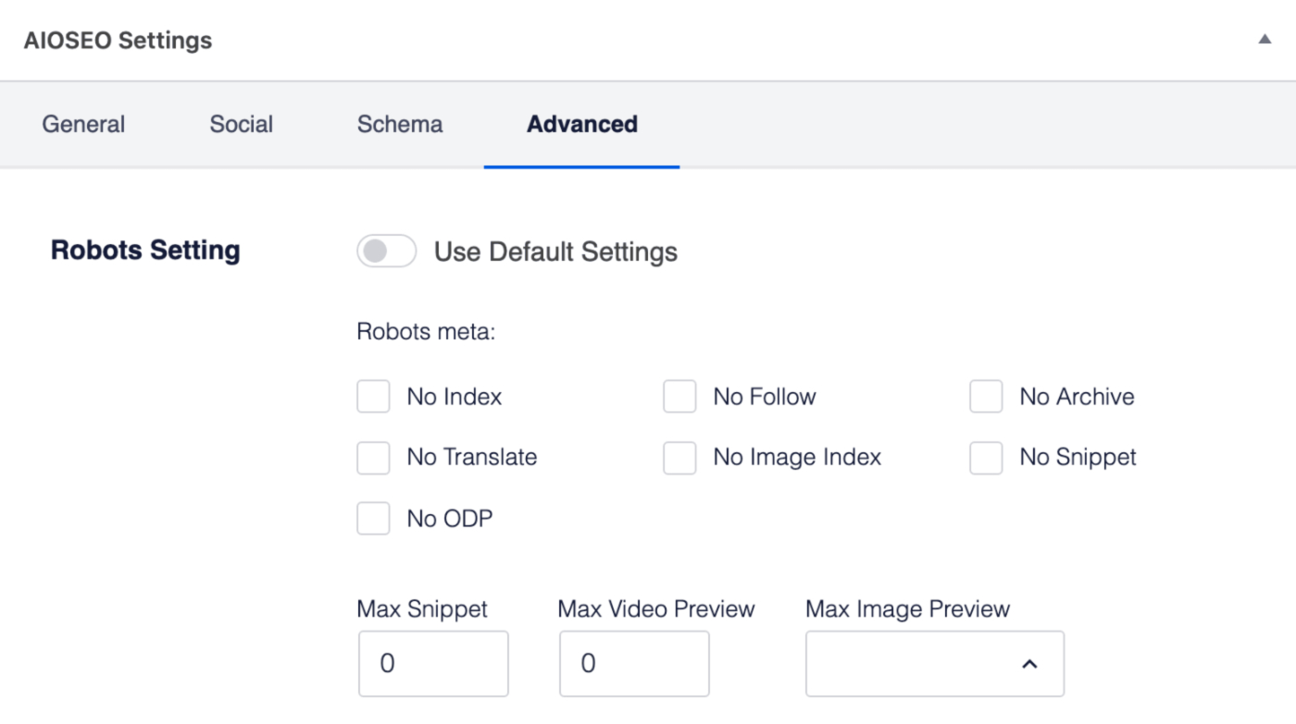Image resolution: width=1296 pixels, height=724 pixels.
Task: Click the Robots Setting heading
Action: coord(145,251)
